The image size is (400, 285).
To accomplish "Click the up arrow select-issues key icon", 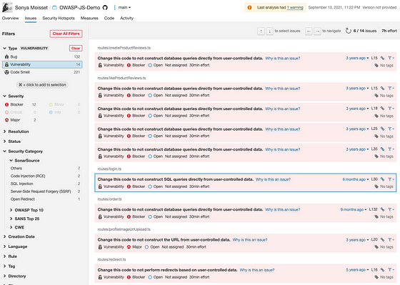I will point(261,31).
